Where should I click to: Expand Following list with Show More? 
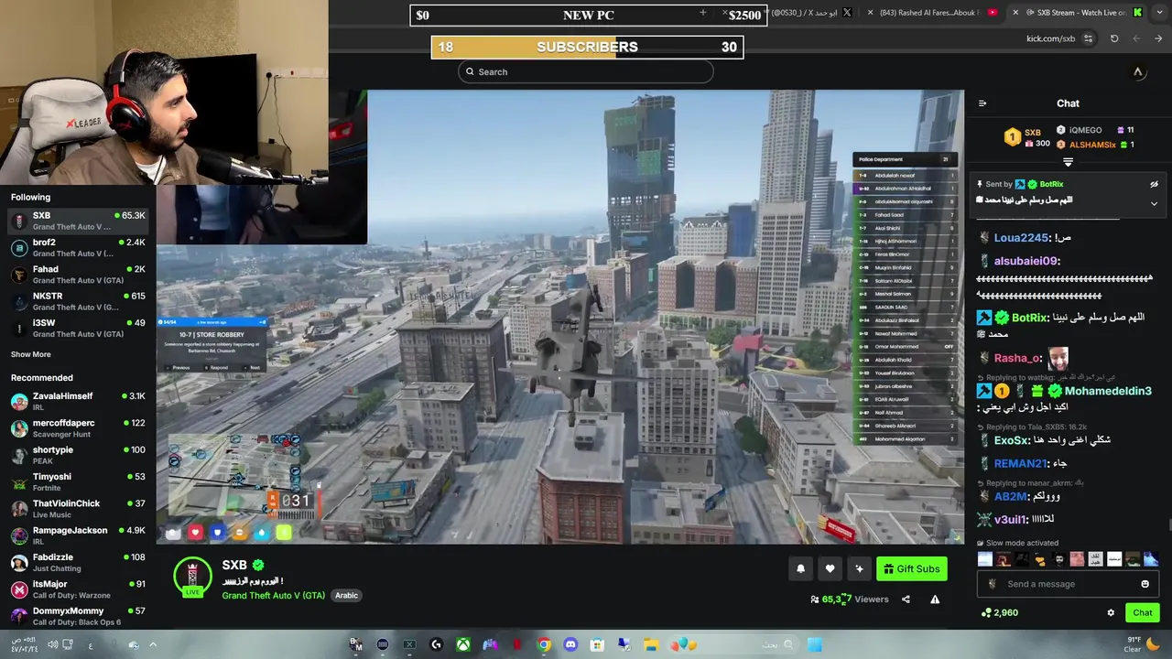[x=31, y=354]
